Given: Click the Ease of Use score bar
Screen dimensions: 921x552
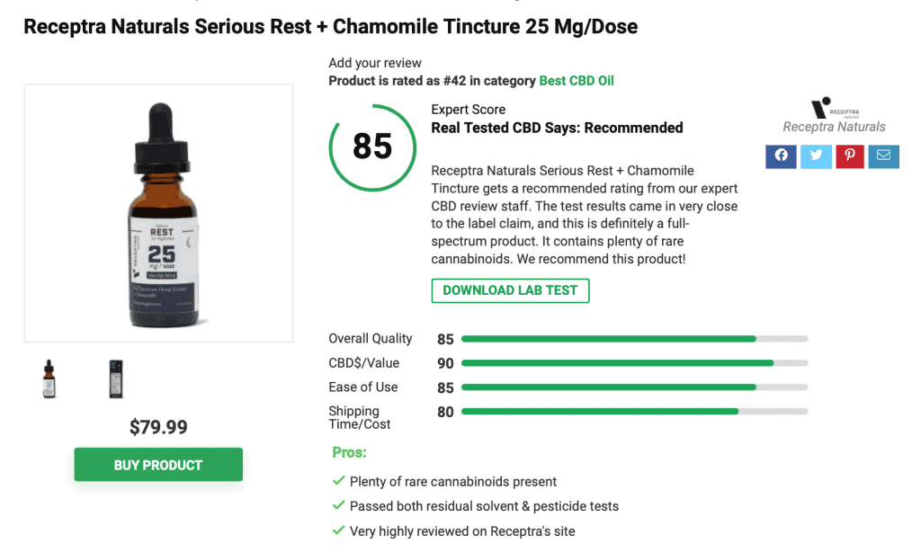Looking at the screenshot, I should click(634, 387).
